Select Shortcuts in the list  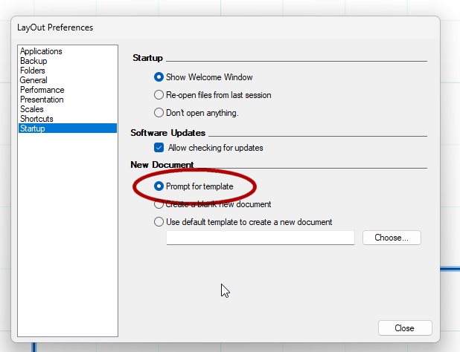(36, 119)
